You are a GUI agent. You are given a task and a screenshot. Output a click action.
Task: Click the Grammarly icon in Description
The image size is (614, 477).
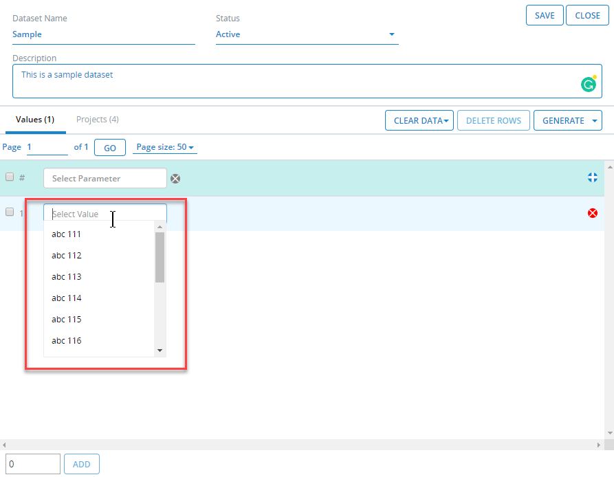coord(588,84)
